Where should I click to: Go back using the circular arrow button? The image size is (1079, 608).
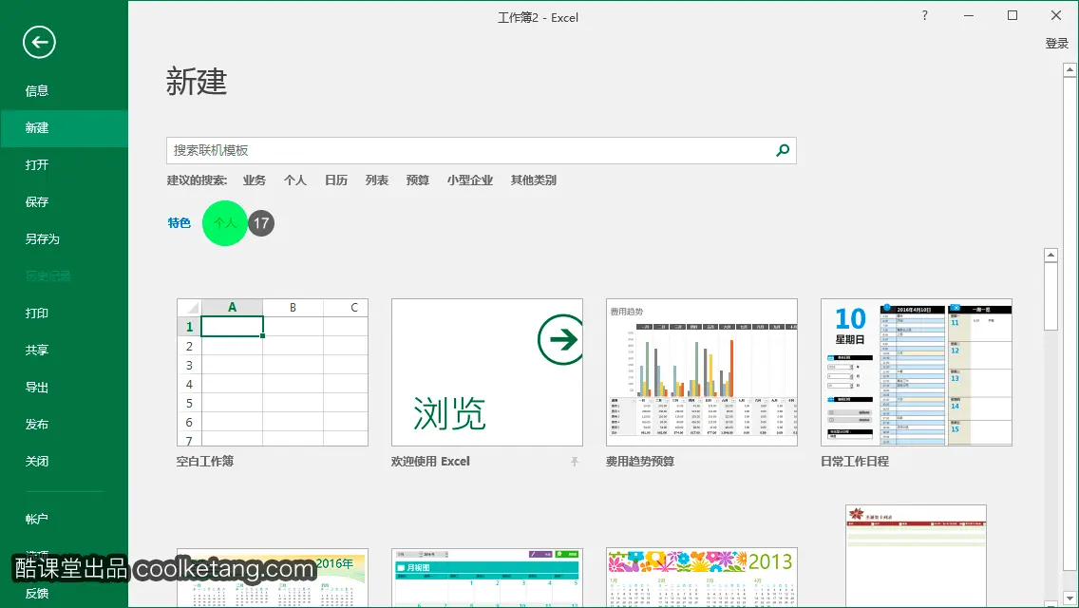click(x=39, y=43)
